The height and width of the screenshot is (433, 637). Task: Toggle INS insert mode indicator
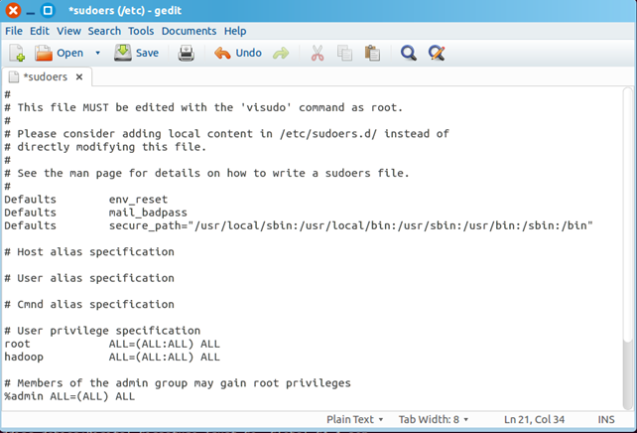(605, 420)
